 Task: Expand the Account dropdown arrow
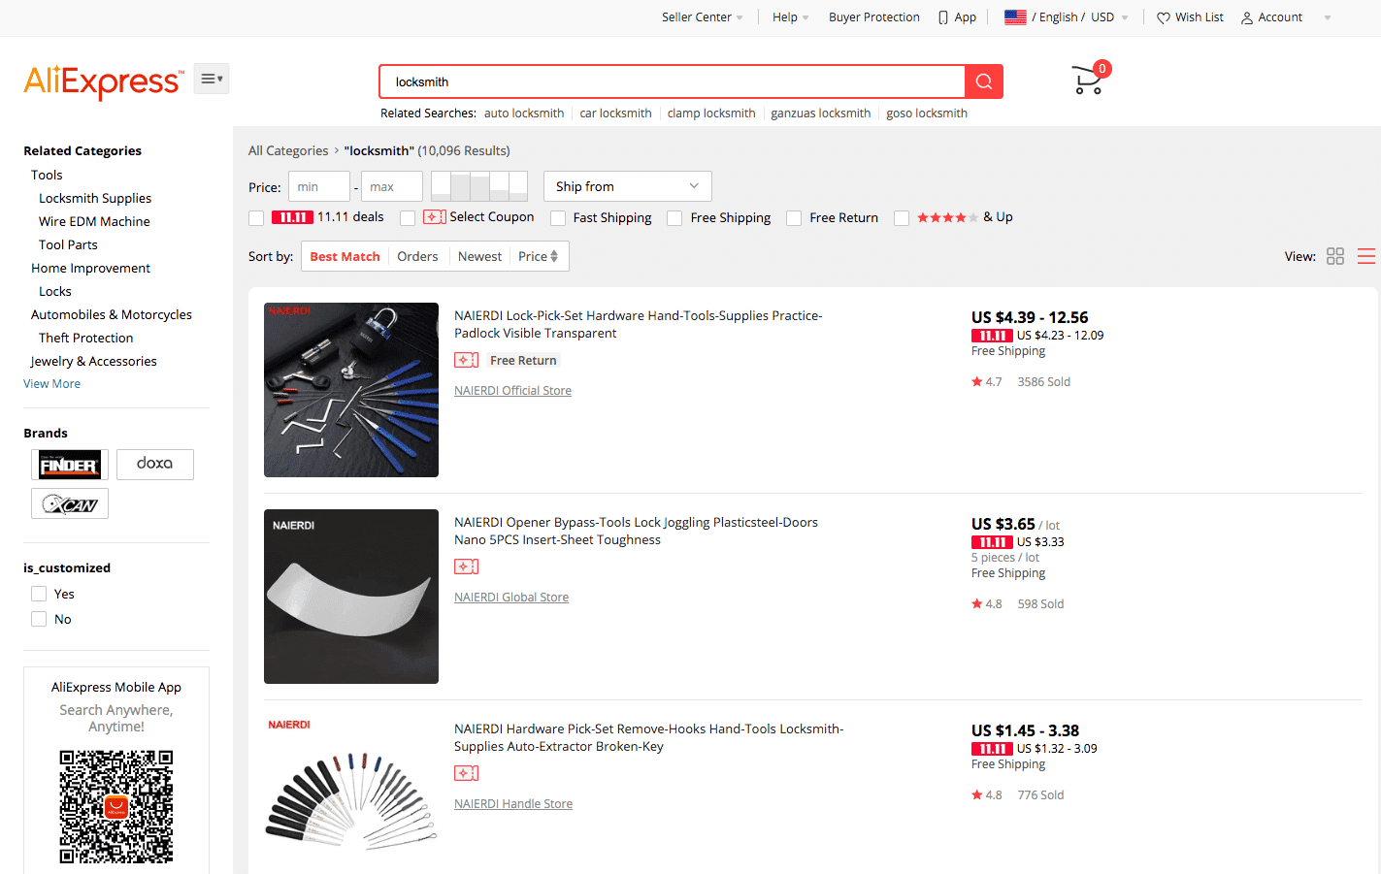click(1328, 17)
